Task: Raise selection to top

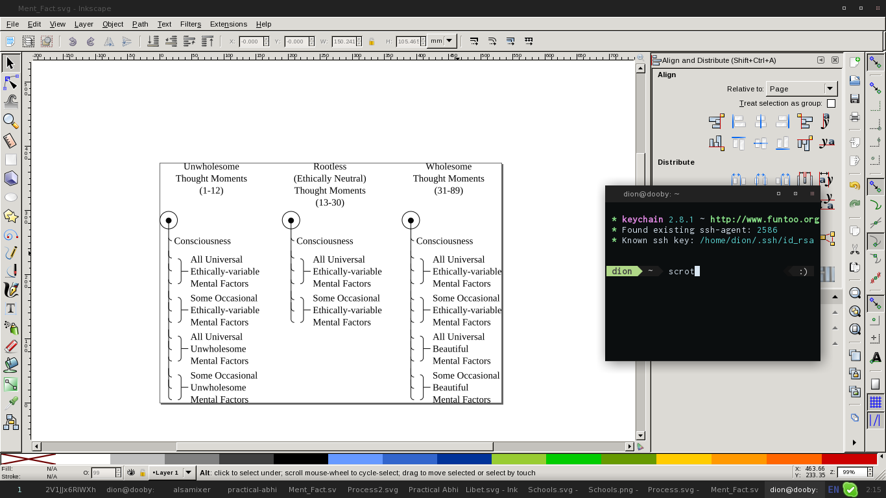Action: (208, 41)
